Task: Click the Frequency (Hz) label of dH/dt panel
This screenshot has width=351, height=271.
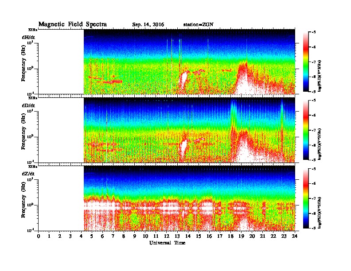Action: click(23, 63)
